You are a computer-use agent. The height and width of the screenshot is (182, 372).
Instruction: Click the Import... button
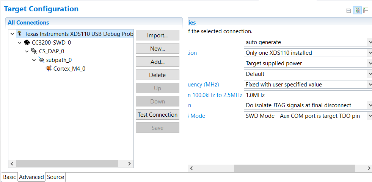pos(157,35)
